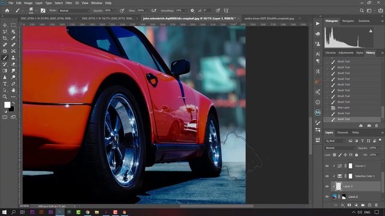
Task: Hide the bottom Layer visibility eye
Action: [327, 196]
